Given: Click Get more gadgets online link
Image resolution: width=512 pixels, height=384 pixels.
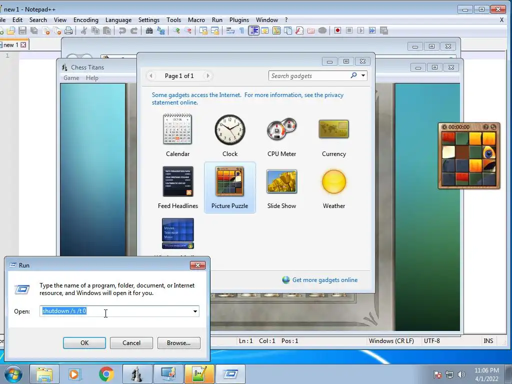Looking at the screenshot, I should click(325, 280).
